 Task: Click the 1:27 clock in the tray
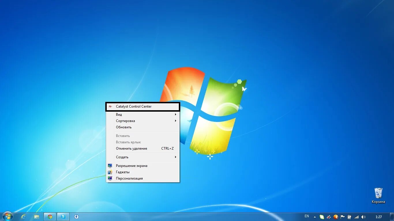[x=379, y=217]
